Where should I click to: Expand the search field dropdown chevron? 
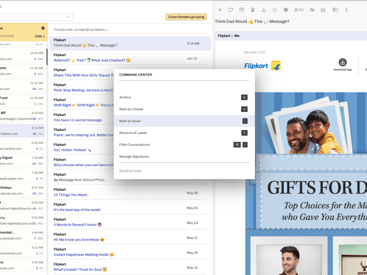[68, 17]
